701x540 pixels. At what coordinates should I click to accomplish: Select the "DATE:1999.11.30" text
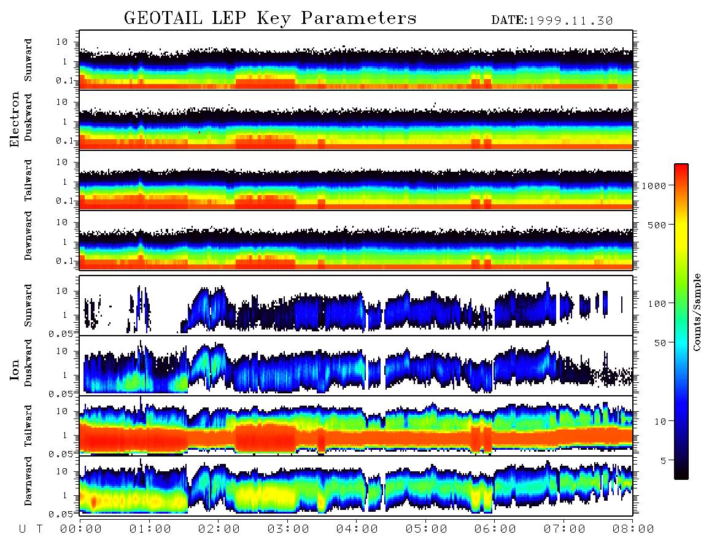pos(552,21)
